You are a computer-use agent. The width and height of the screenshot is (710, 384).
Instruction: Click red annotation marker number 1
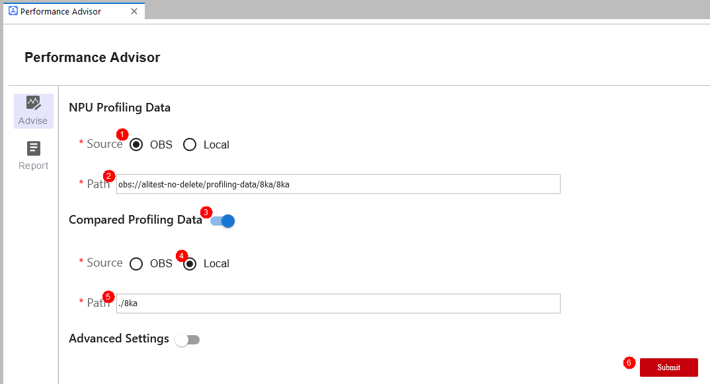click(x=122, y=134)
